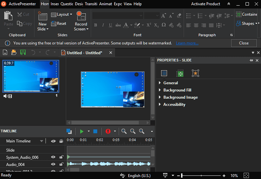Toggle lock on Audio_004 track

pos(62,164)
